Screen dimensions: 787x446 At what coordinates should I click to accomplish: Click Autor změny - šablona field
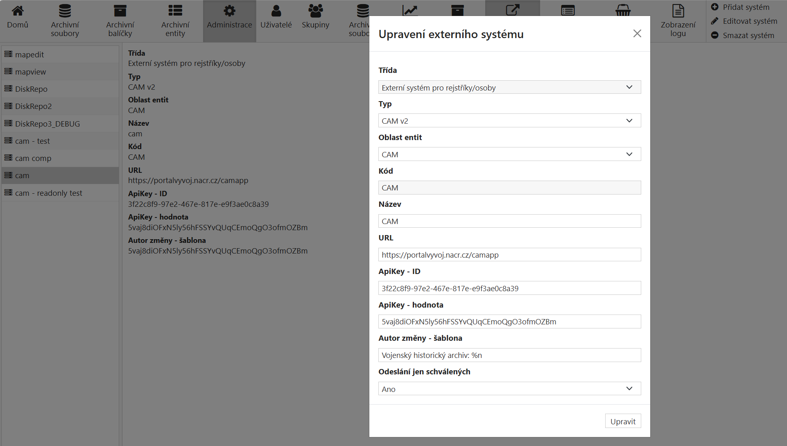(509, 355)
